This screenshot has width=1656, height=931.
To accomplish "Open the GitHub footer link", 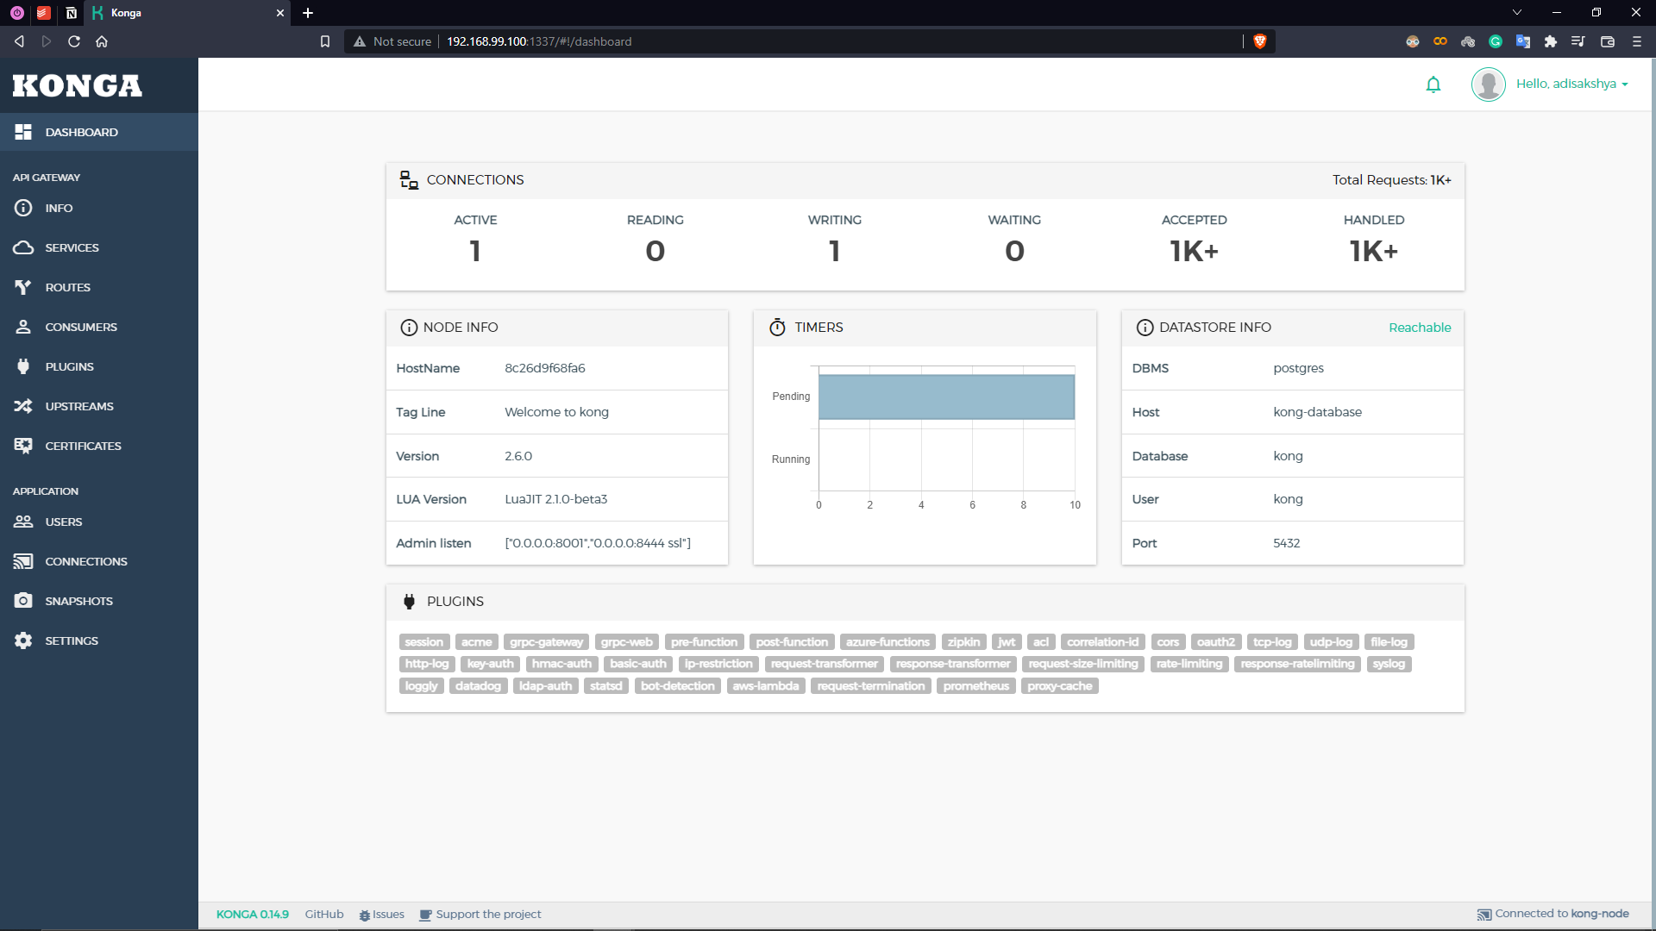I will click(323, 914).
